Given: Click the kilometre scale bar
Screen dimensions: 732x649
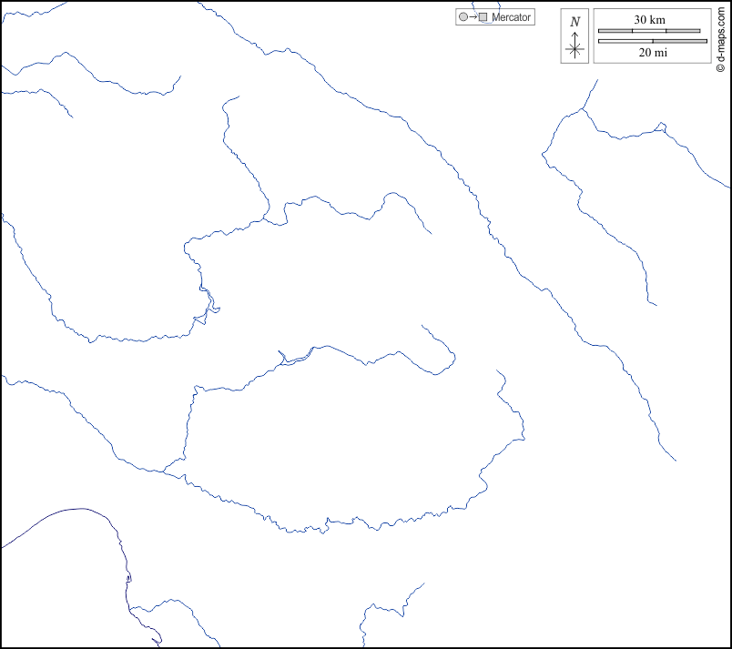Looking at the screenshot, I should (649, 31).
